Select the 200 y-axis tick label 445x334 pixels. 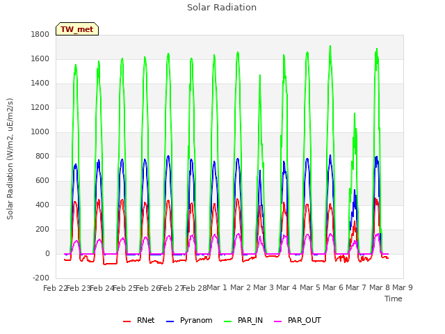coord(42,230)
